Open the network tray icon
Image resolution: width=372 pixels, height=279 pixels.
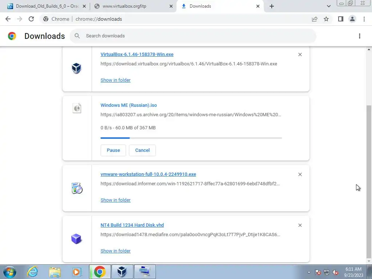(327, 272)
